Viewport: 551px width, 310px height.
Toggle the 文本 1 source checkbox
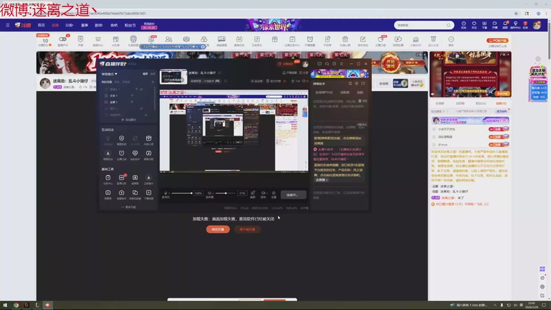[106, 96]
